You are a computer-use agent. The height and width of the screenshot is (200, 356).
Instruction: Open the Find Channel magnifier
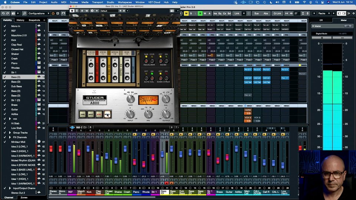(24, 13)
